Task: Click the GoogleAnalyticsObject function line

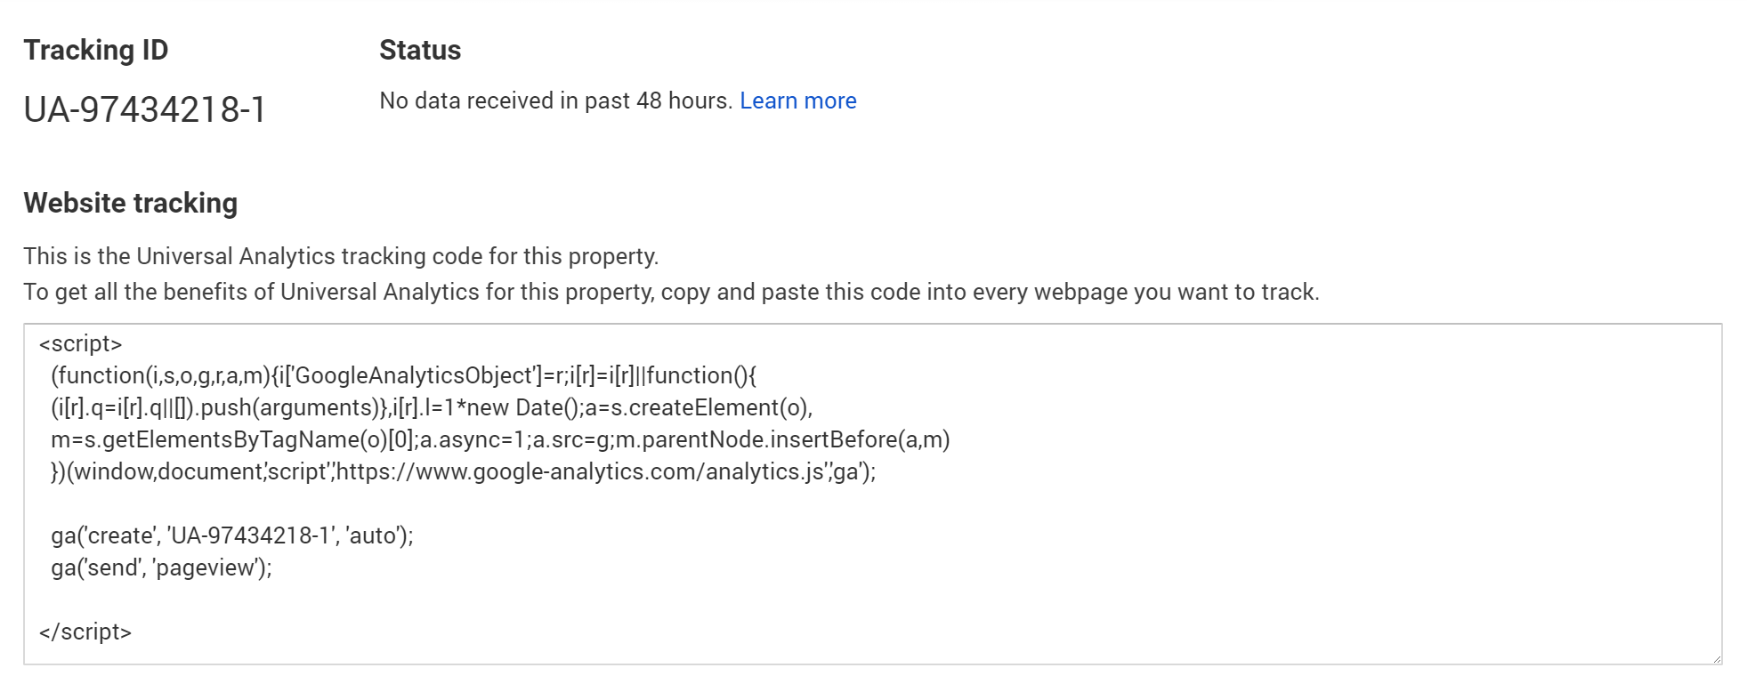Action: [403, 375]
